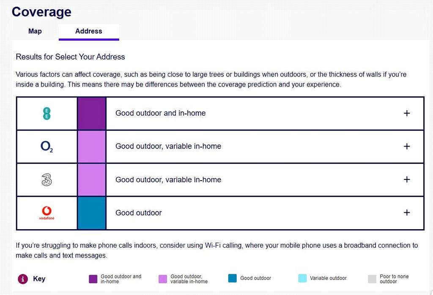This screenshot has width=433, height=295.
Task: Click the EE 'Good outdoor and in-home' text
Action: 160,113
